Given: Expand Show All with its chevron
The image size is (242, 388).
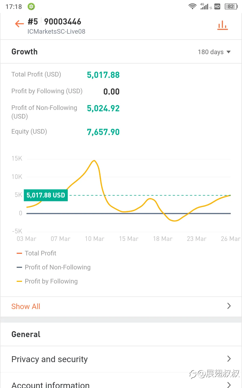Looking at the screenshot, I should 229,306.
